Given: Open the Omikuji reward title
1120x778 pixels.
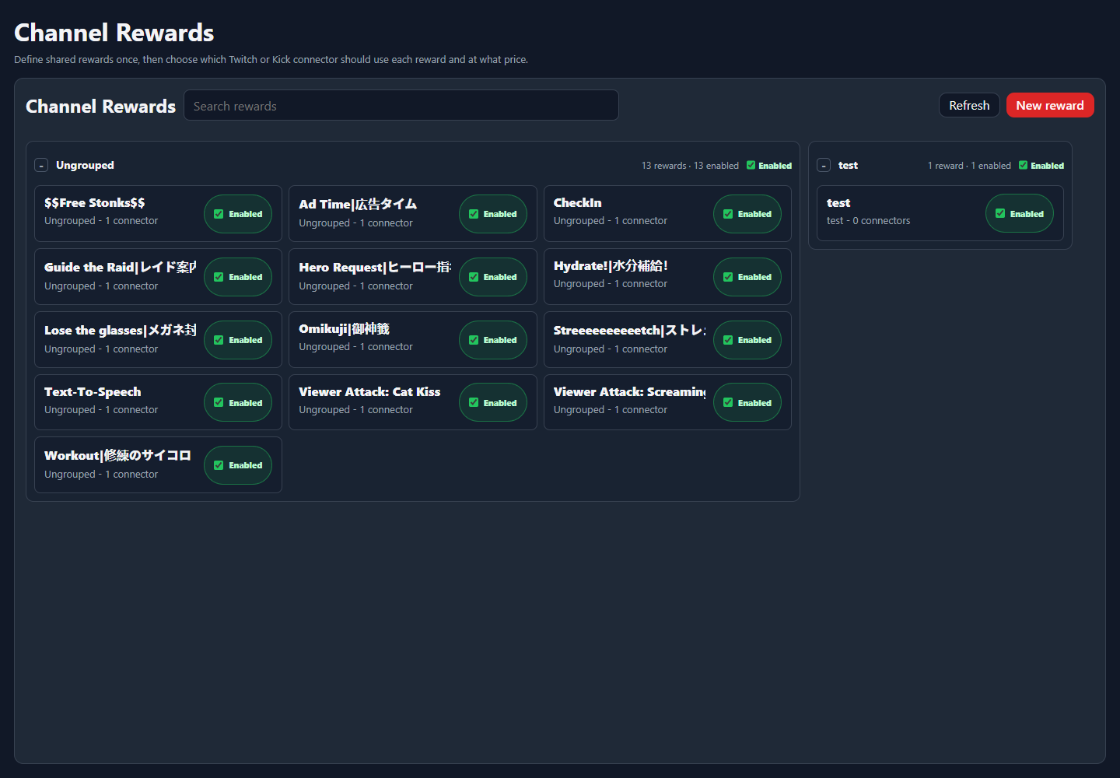Looking at the screenshot, I should point(344,328).
